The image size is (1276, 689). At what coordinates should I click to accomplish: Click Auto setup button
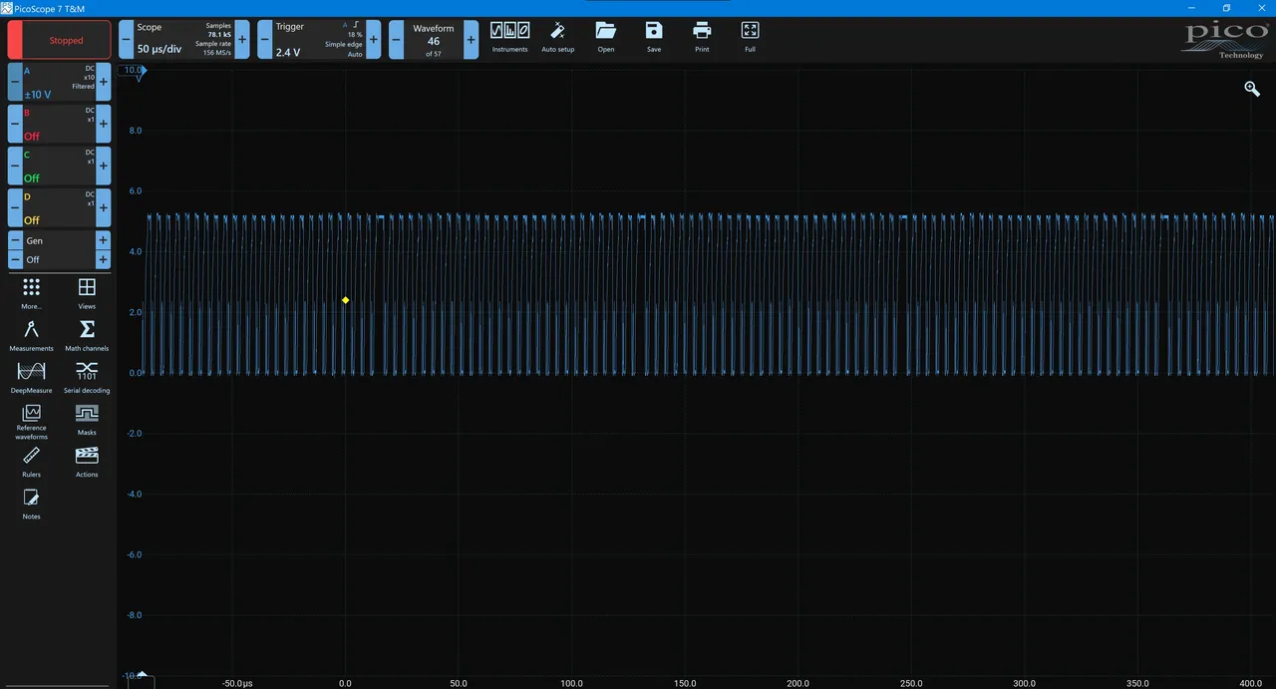tap(557, 36)
